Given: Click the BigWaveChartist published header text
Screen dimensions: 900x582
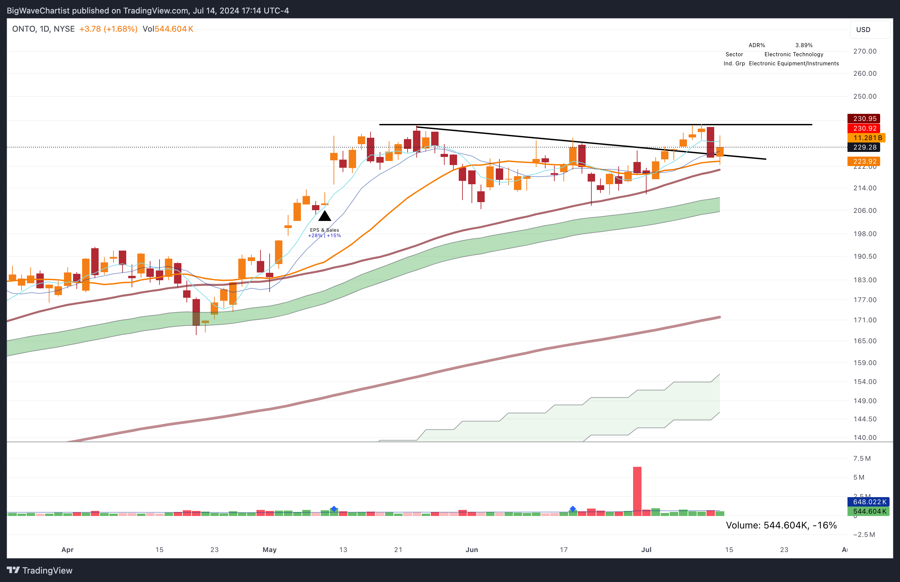Looking at the screenshot, I should tap(148, 10).
